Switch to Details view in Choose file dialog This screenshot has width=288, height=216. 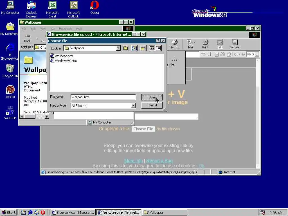[159, 48]
